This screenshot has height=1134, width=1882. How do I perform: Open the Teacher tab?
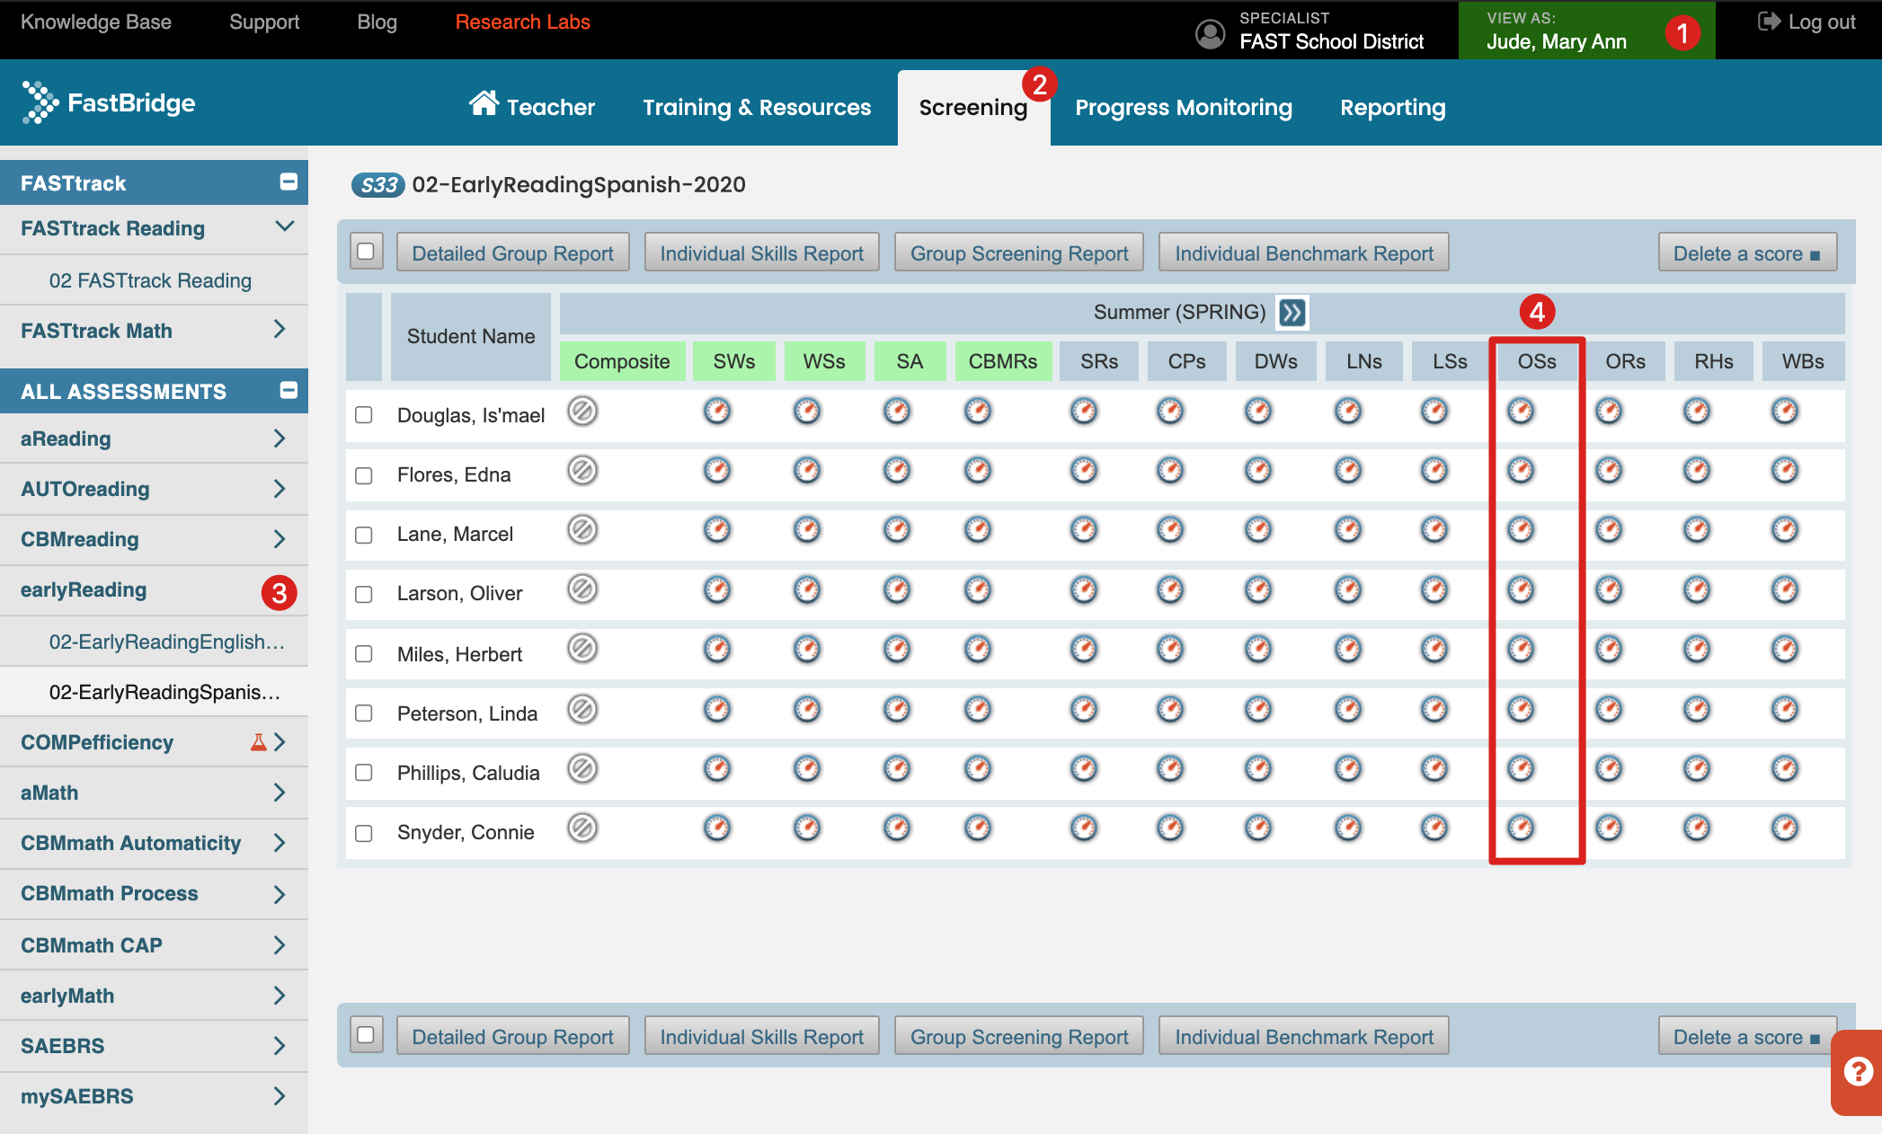click(x=532, y=107)
